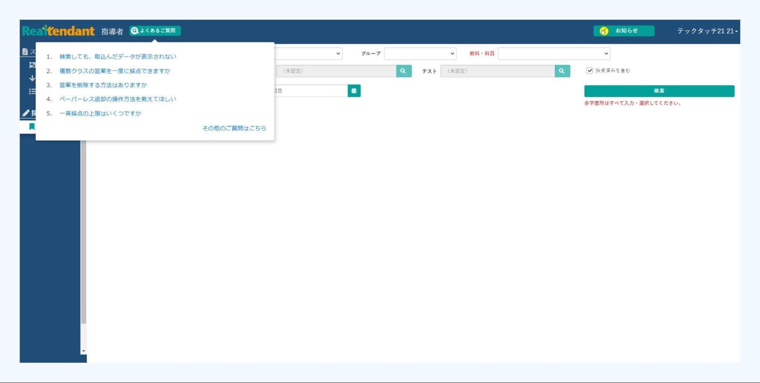760x383 pixels.
Task: Open the 教科・科目 dropdown
Action: coord(554,54)
